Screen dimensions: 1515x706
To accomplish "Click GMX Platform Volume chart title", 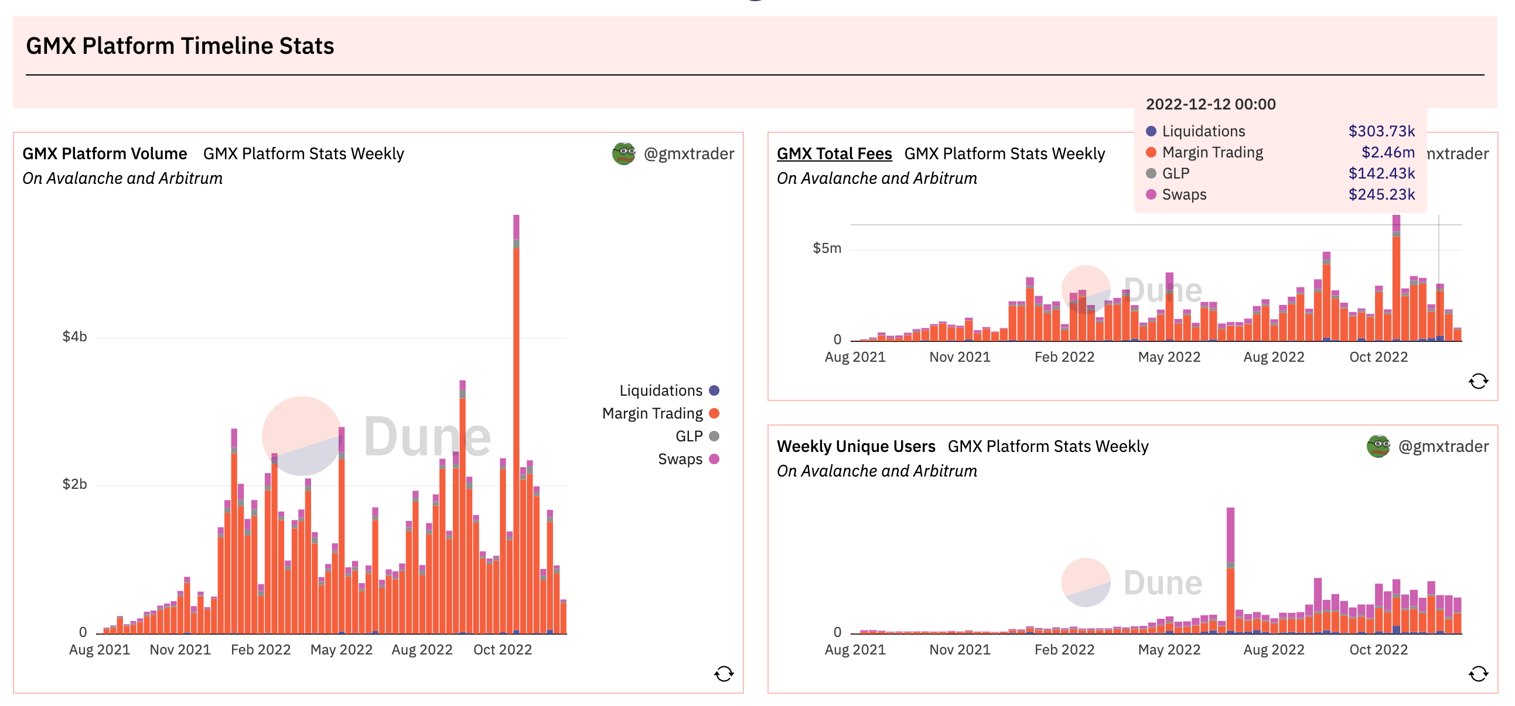I will (105, 154).
